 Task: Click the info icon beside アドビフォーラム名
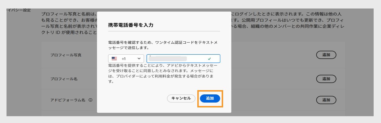point(91,100)
